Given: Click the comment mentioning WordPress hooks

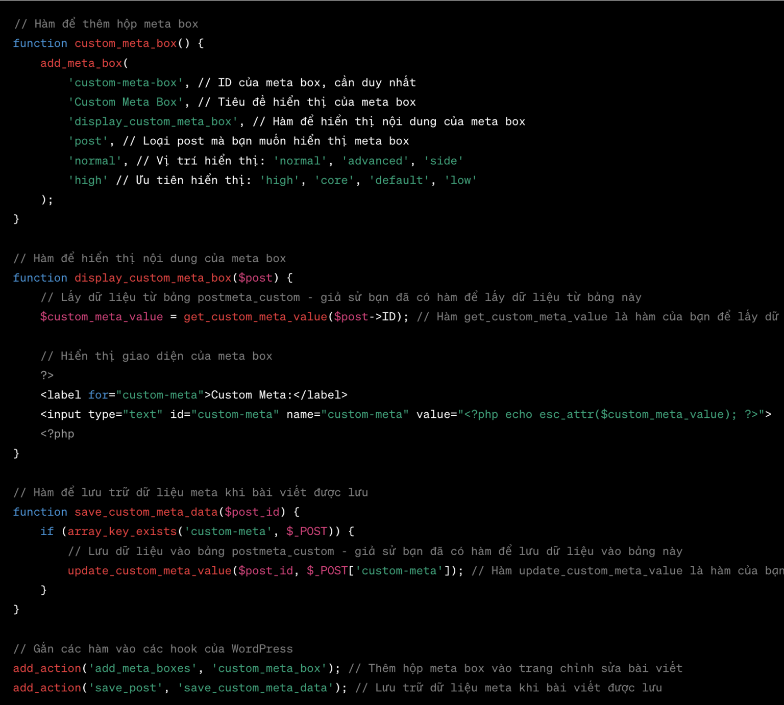Looking at the screenshot, I should (x=153, y=649).
